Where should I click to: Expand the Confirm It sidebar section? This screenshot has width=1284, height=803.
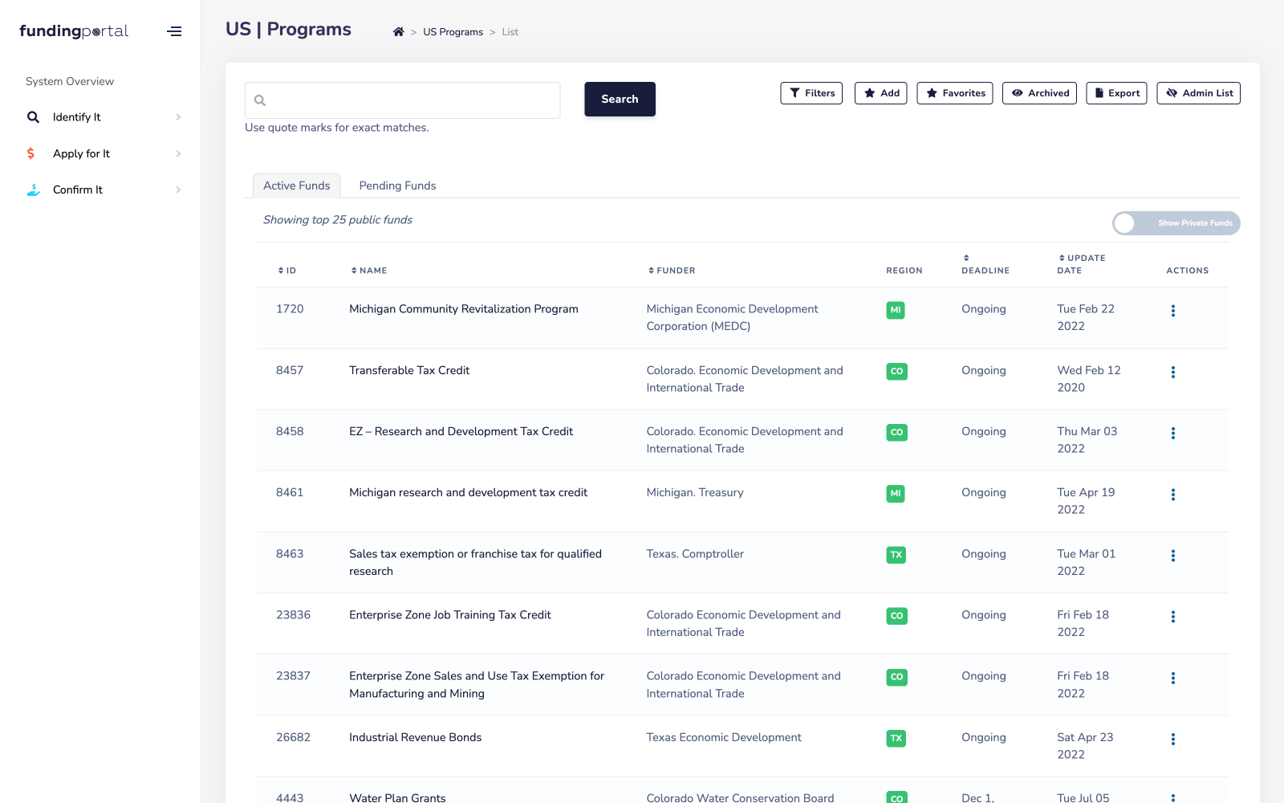178,190
